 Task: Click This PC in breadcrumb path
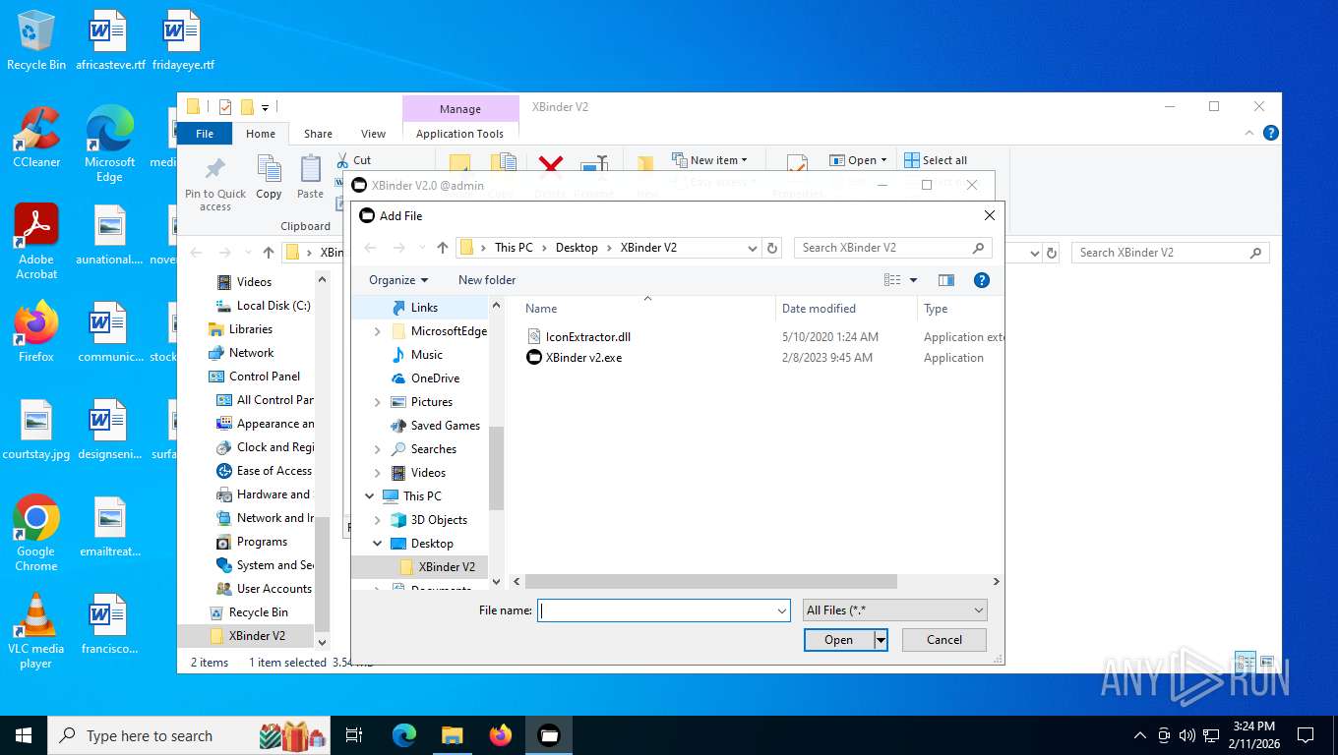point(514,248)
